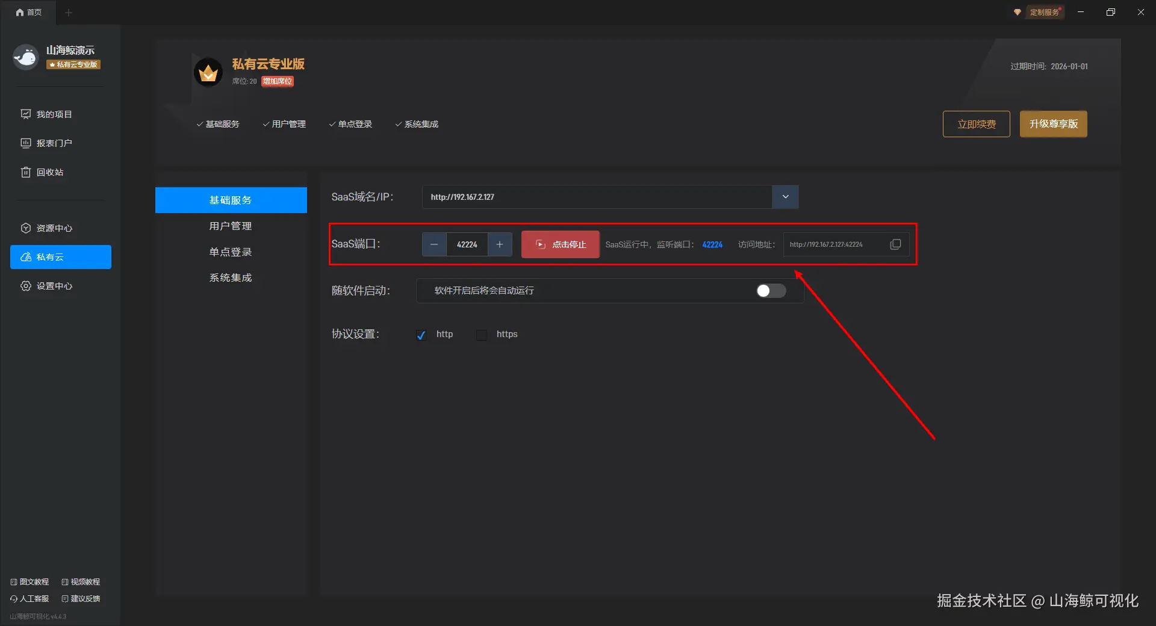
Task: Click the 山海鲸演示 whale avatar
Action: click(x=26, y=57)
